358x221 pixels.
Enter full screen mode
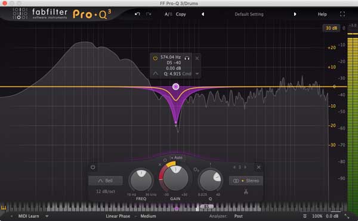tap(342, 14)
